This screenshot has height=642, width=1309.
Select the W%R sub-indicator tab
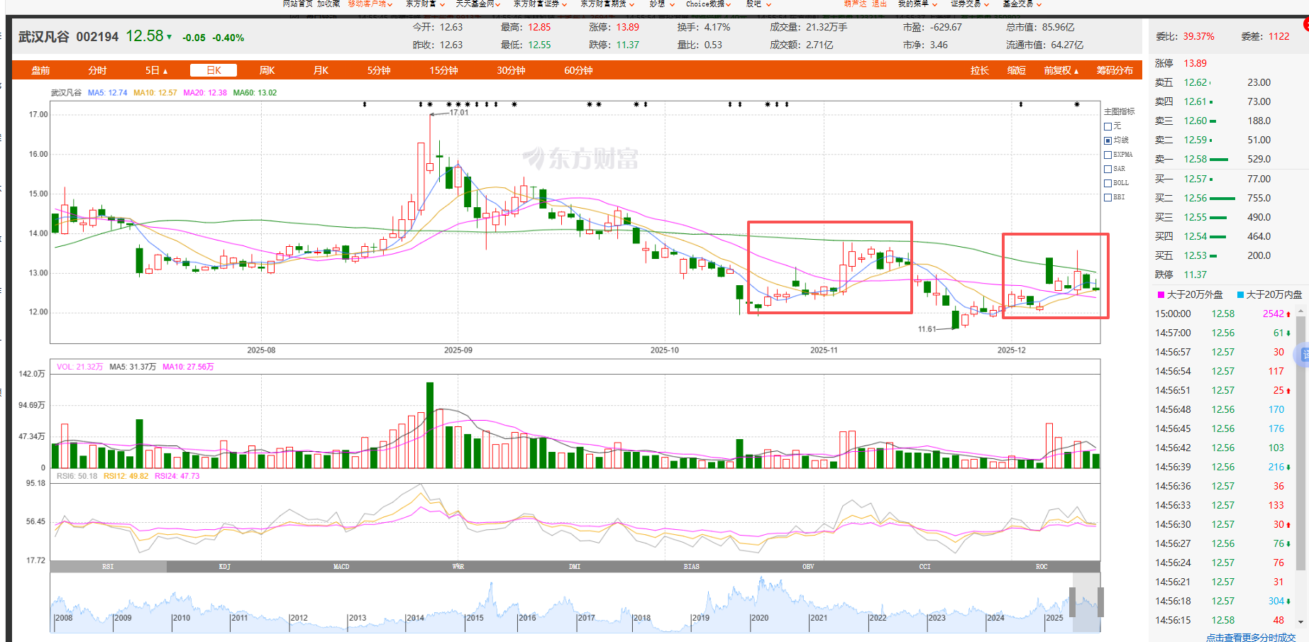[458, 566]
